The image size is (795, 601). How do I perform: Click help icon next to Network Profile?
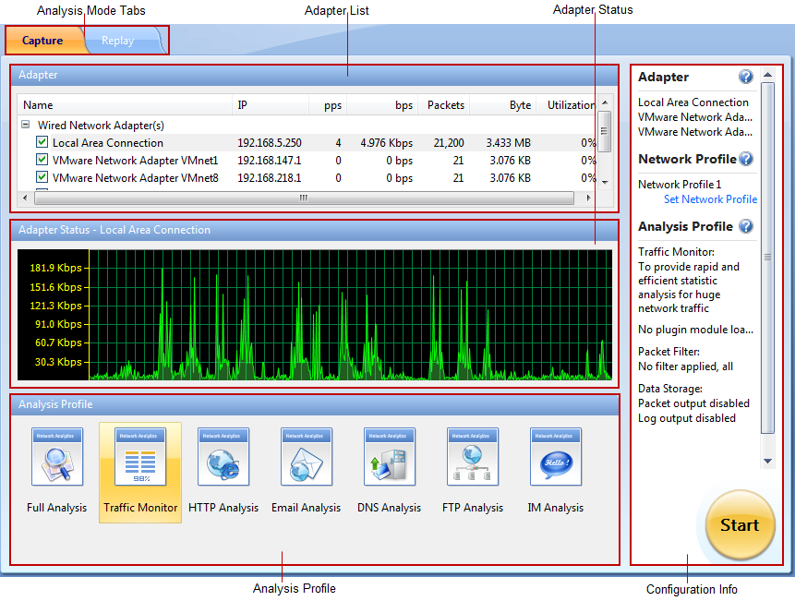tap(746, 159)
